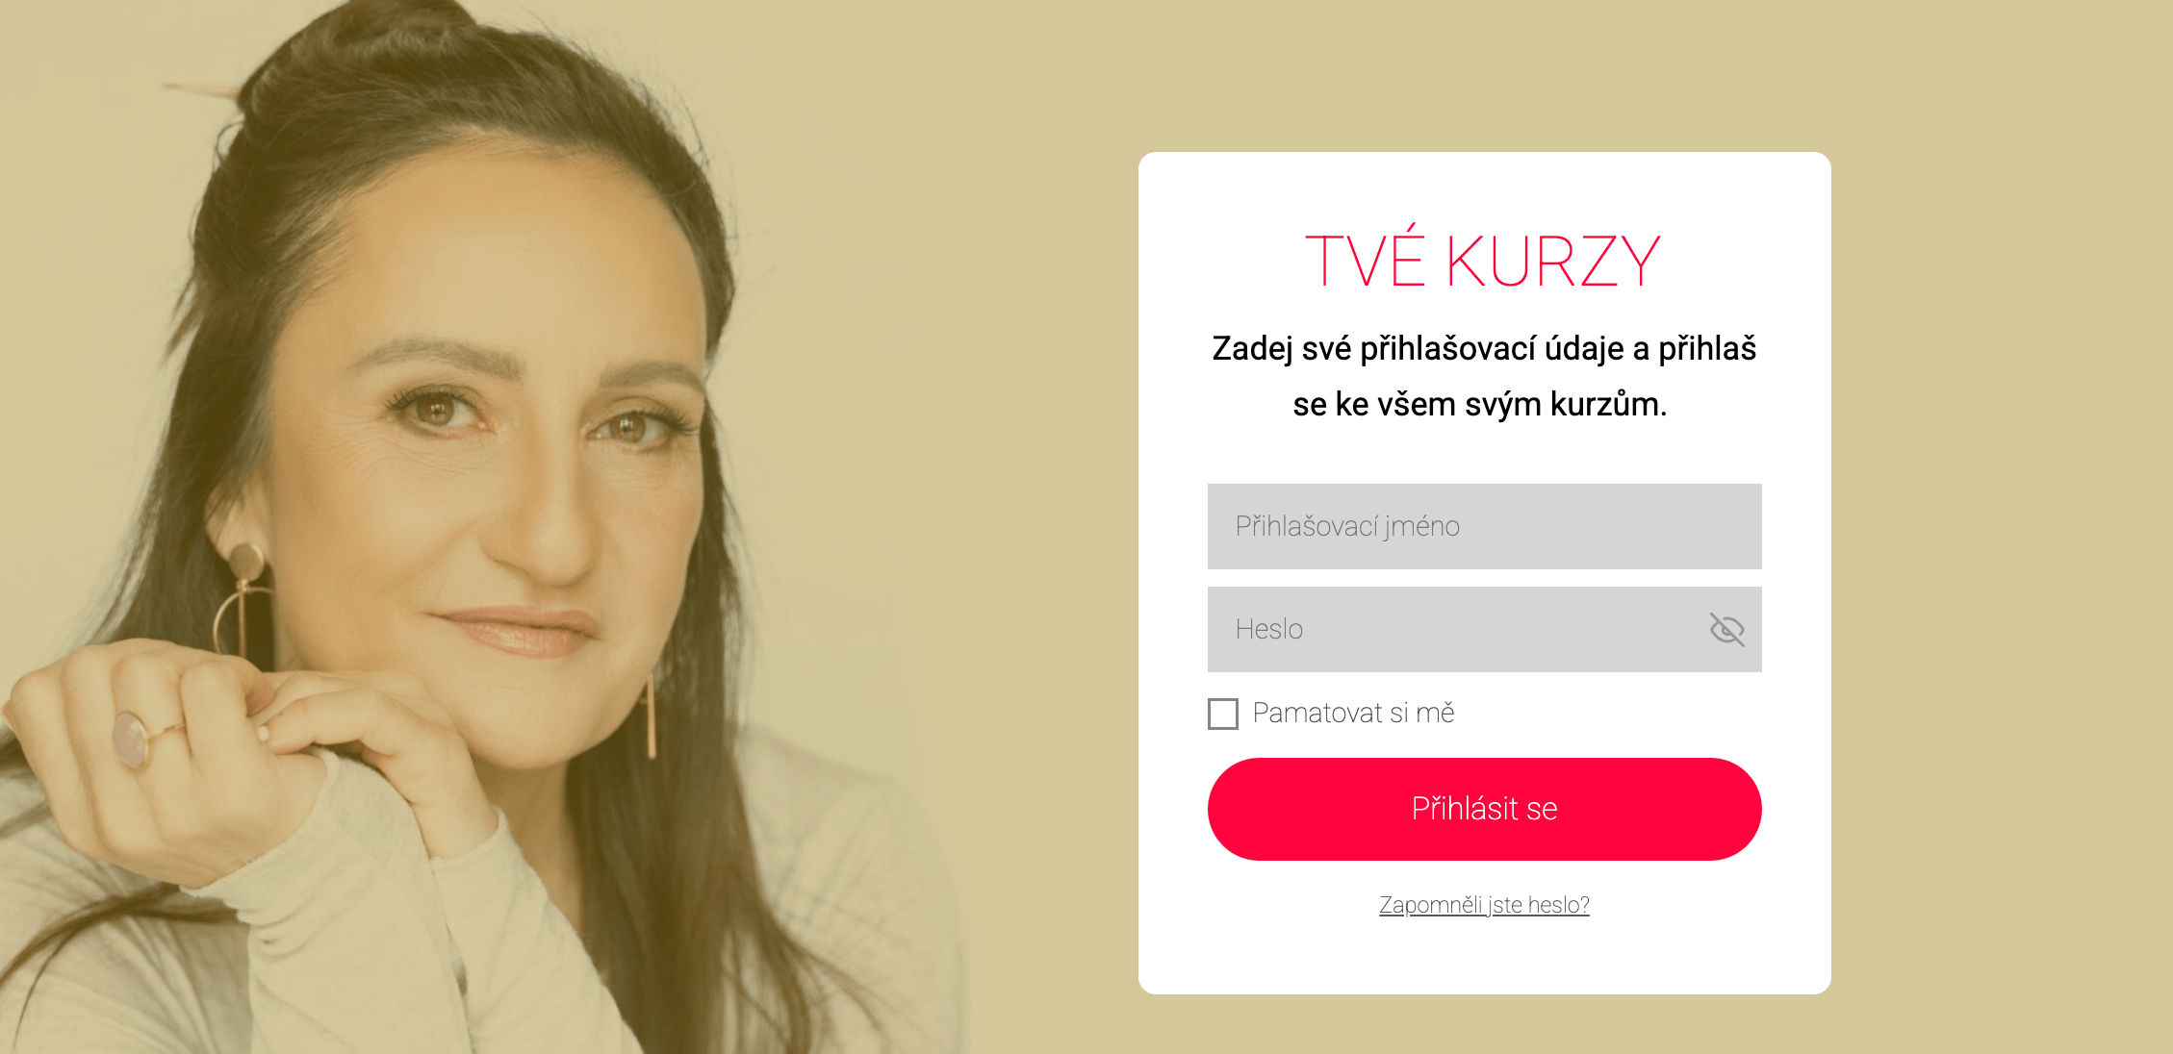
Task: Click the word KURZY in the title
Action: (1553, 262)
